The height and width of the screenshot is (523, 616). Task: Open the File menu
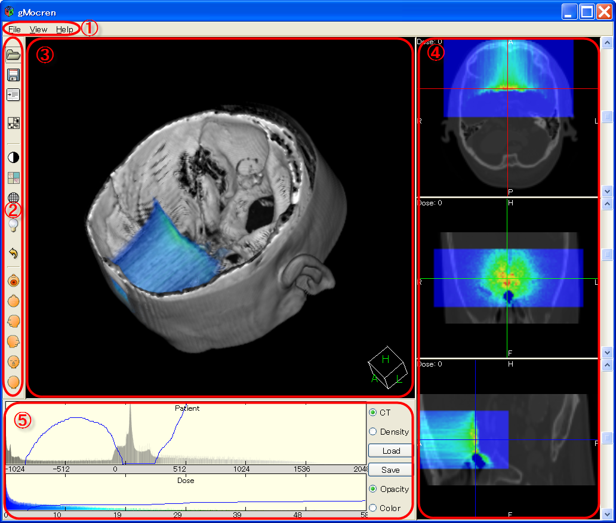(x=14, y=29)
